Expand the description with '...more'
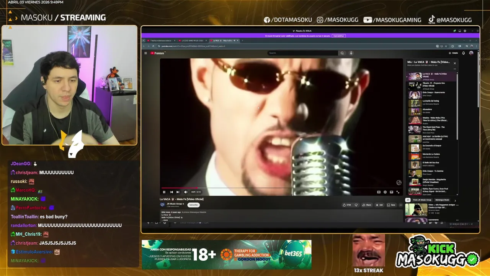 click(165, 220)
